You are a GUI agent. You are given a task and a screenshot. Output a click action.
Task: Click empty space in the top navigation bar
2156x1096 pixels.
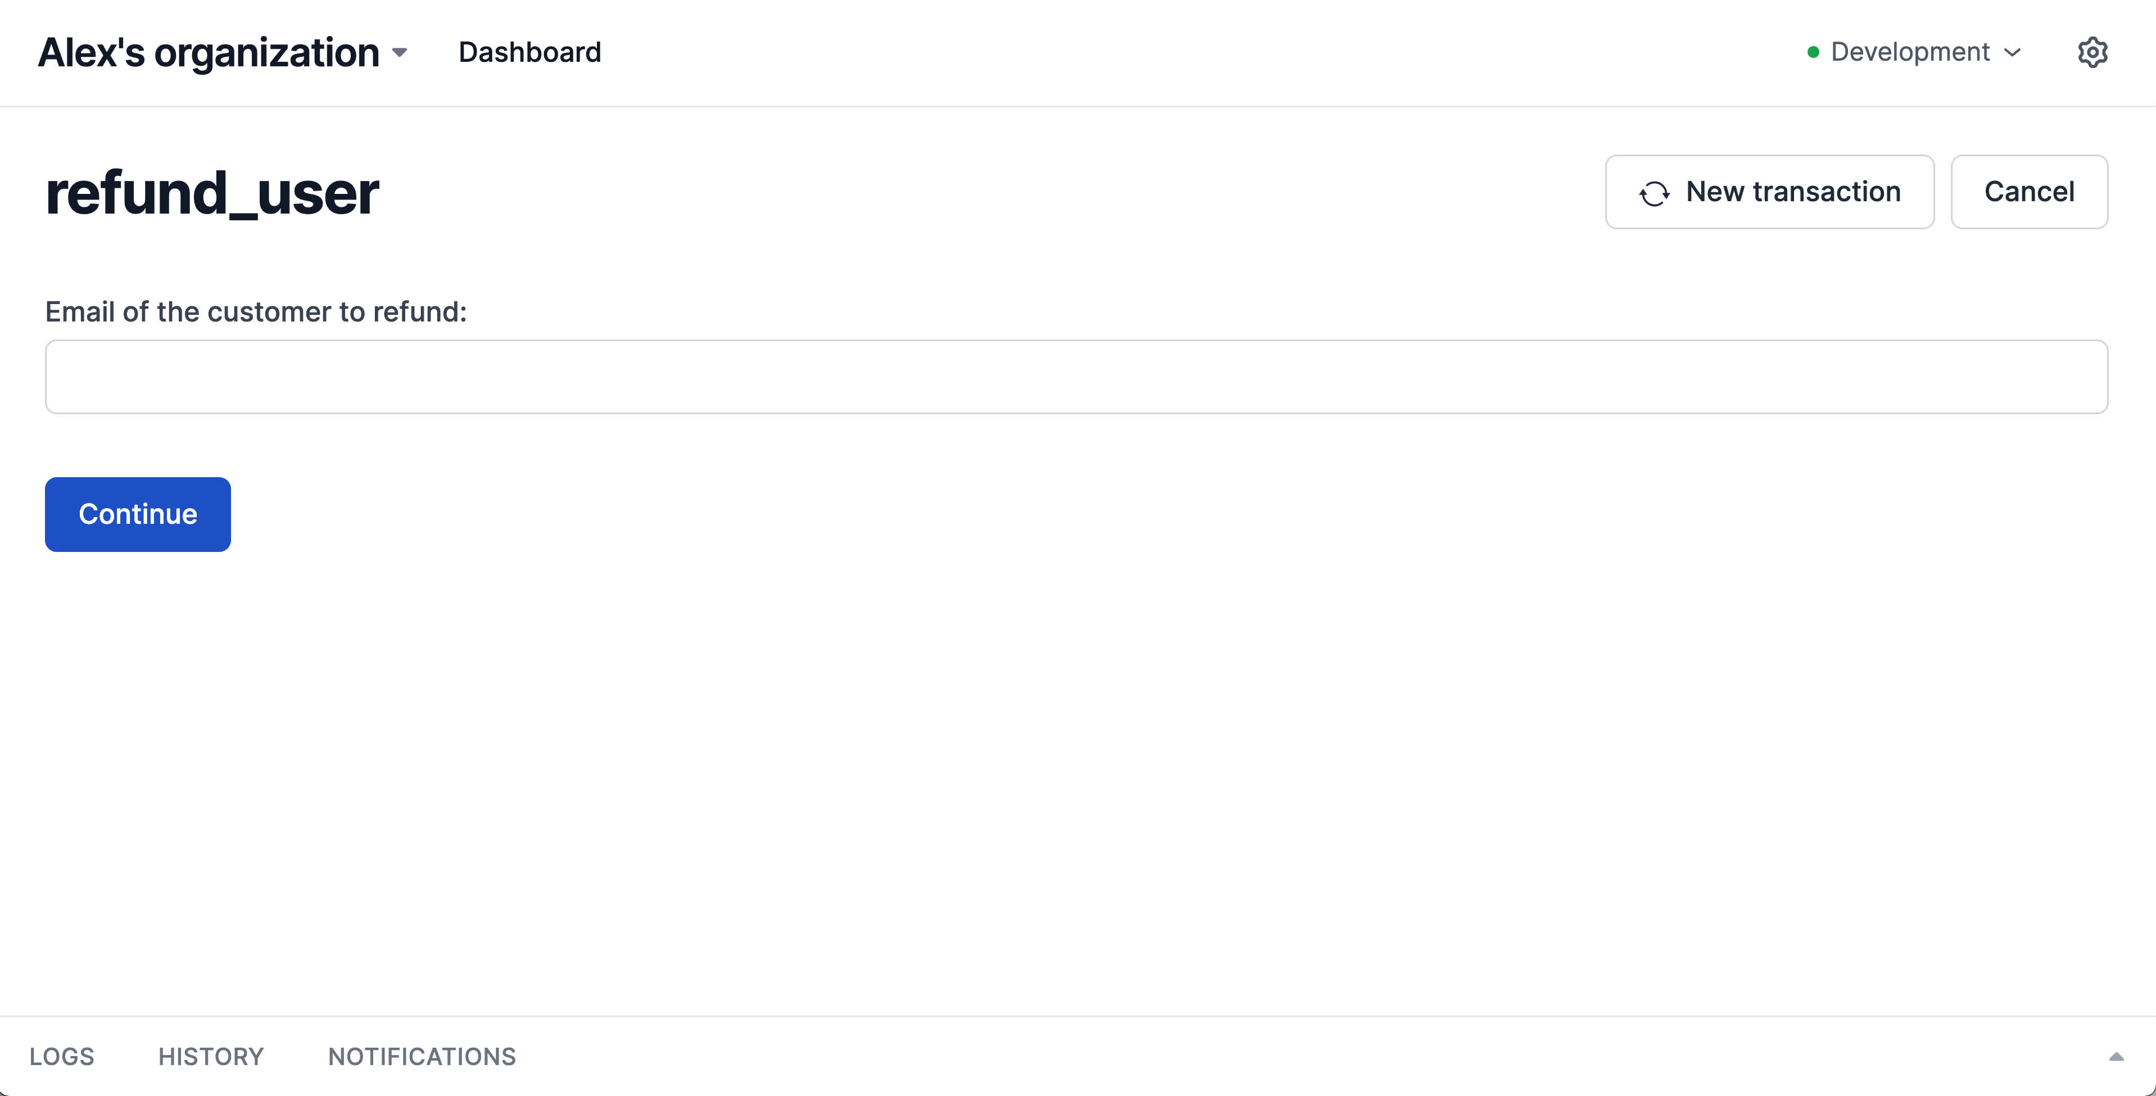click(x=1172, y=52)
